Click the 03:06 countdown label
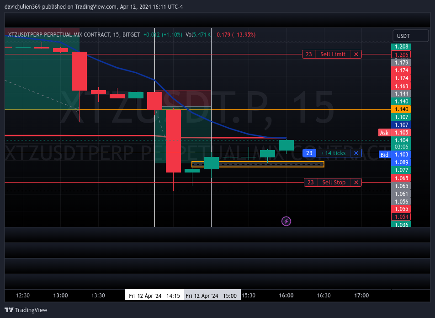This screenshot has width=435, height=318. (x=401, y=146)
